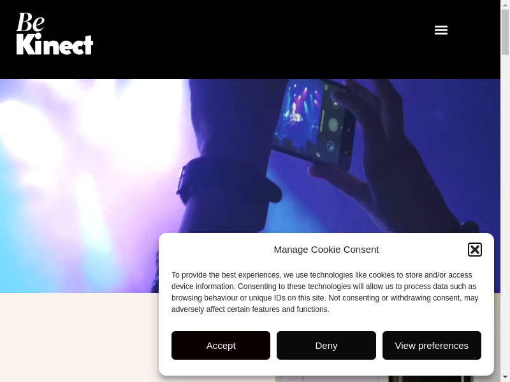Open the hamburger navigation menu

[x=441, y=30]
